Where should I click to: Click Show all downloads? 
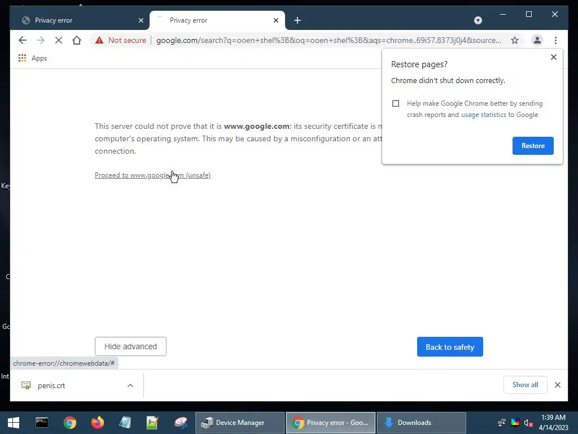click(x=526, y=385)
